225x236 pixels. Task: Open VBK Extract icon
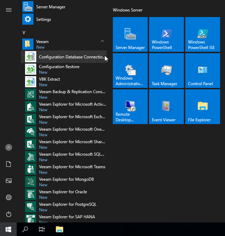(31, 82)
